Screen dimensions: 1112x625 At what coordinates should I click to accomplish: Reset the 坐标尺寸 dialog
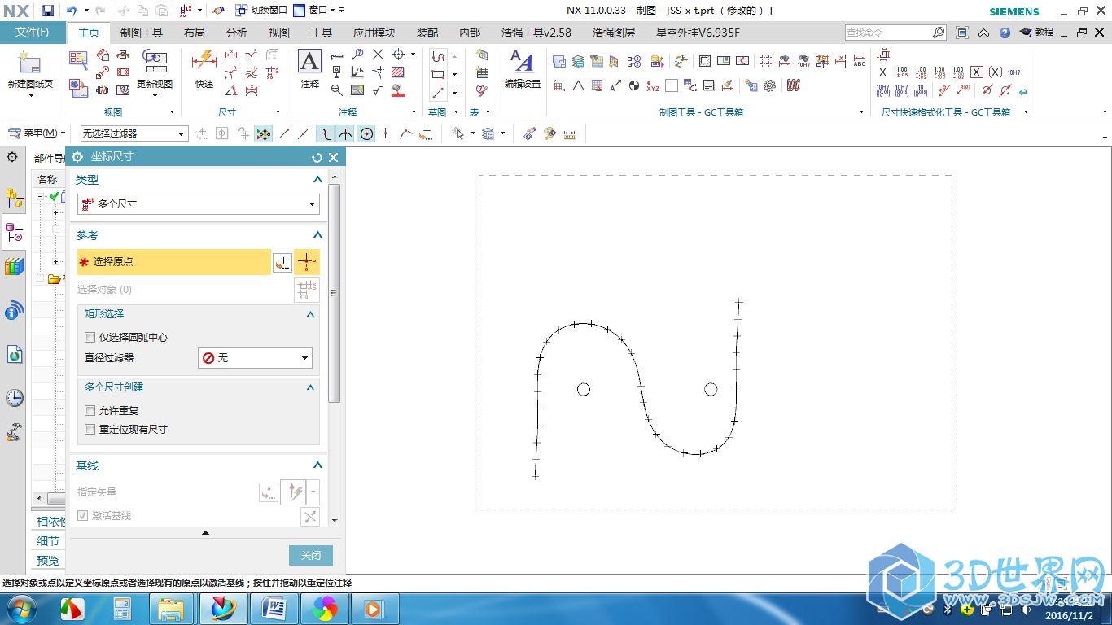[317, 157]
